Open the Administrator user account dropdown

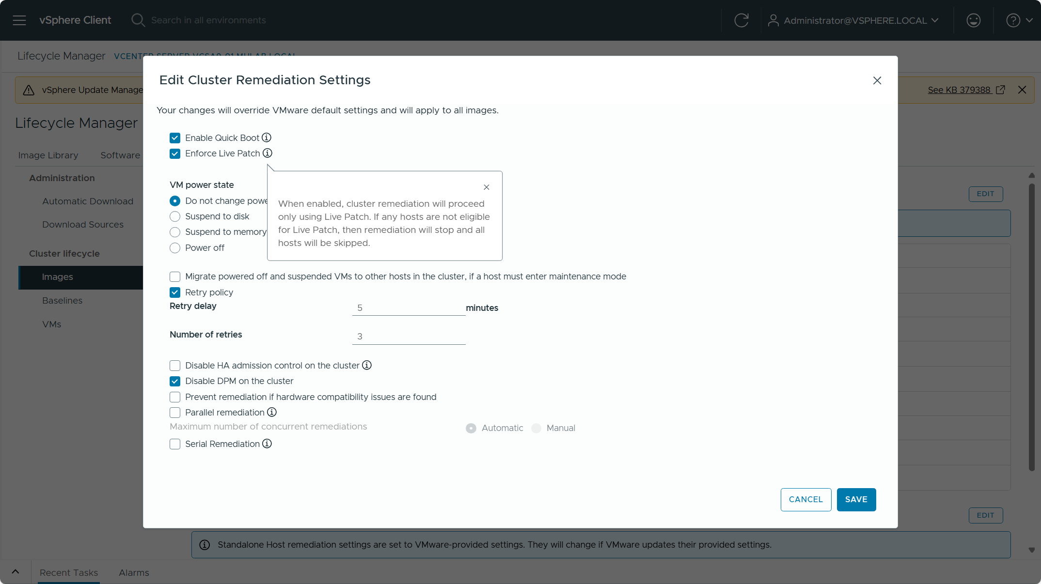[x=853, y=20]
